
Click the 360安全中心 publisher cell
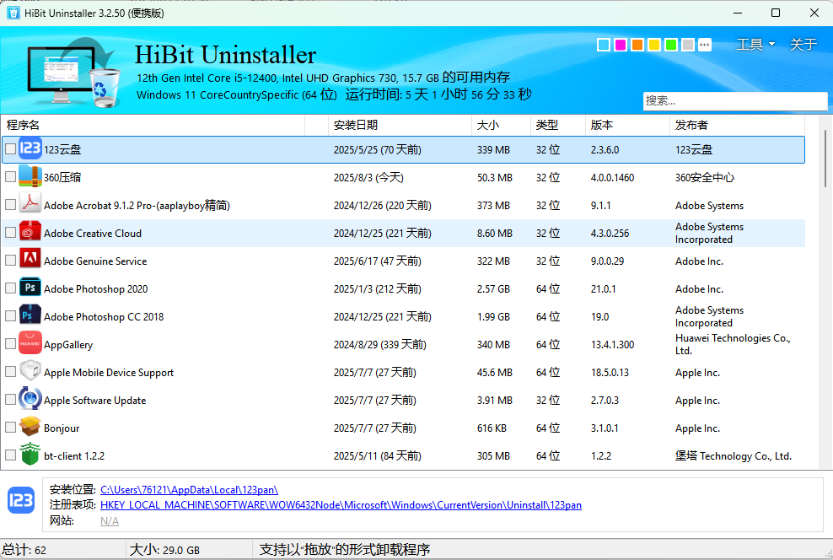click(x=705, y=177)
